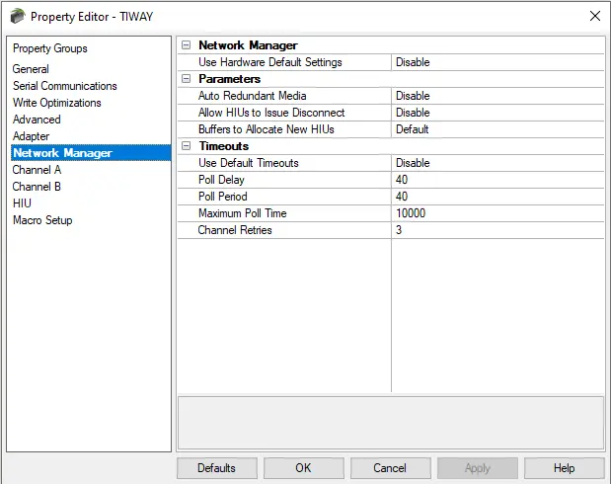611x484 pixels.
Task: Change Auto Redundant Media value
Action: pos(497,96)
